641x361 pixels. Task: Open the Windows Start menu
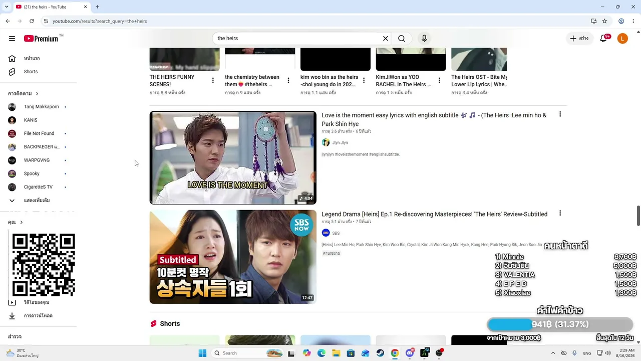click(202, 353)
